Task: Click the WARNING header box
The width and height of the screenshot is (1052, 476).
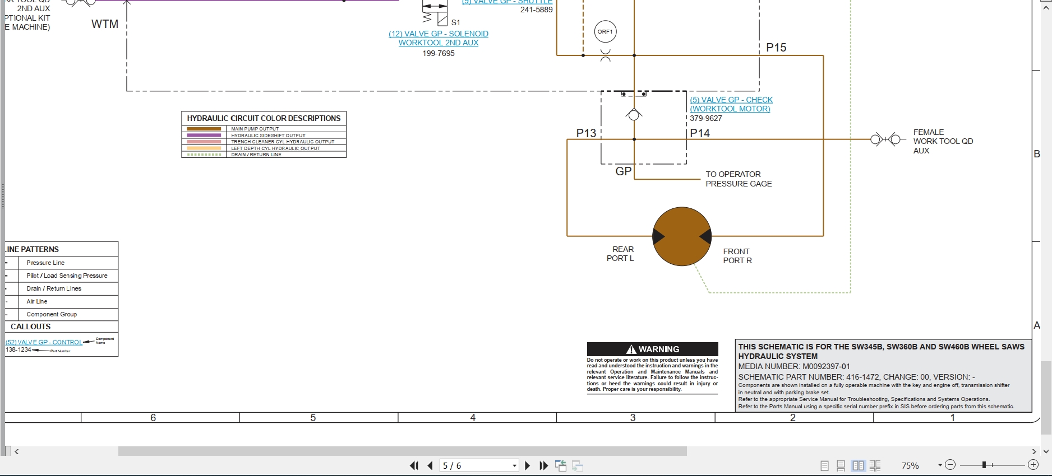Action: [x=652, y=349]
